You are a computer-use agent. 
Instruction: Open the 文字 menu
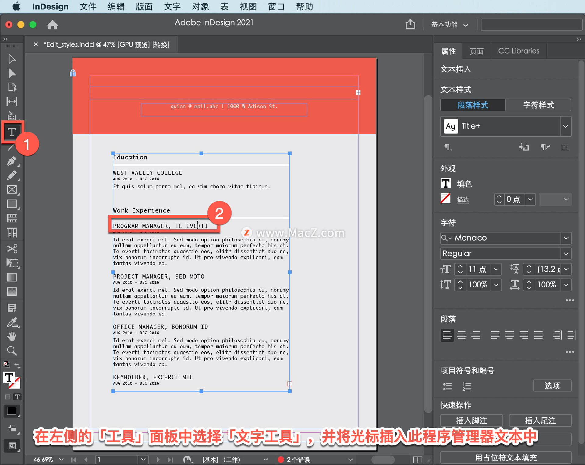click(x=172, y=6)
